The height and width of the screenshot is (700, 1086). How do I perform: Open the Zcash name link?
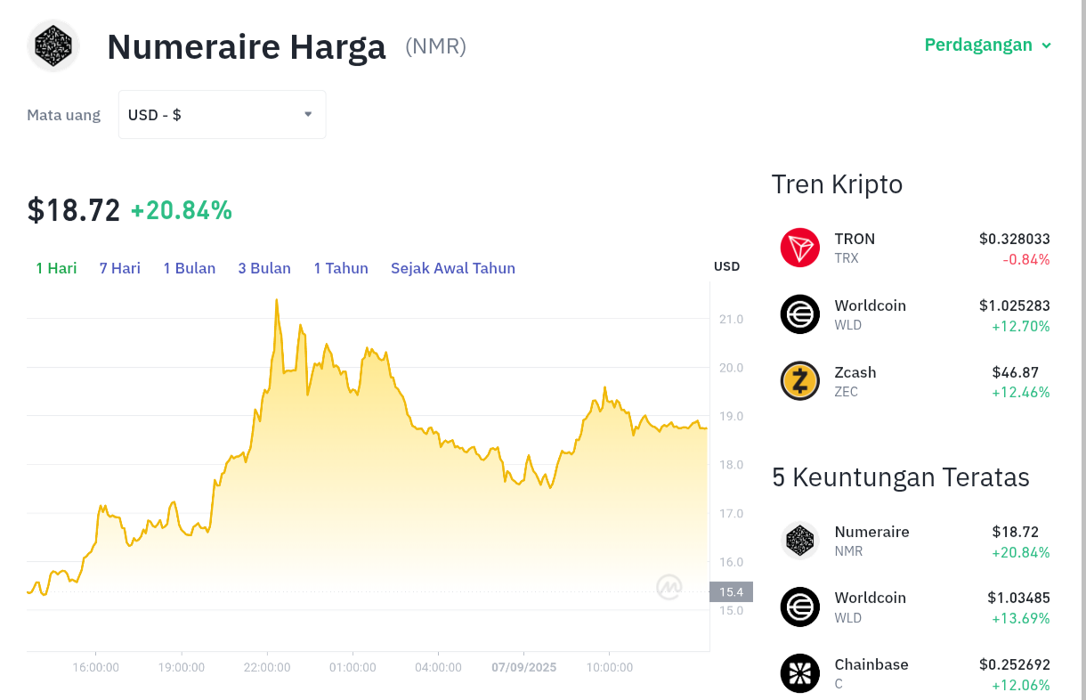click(855, 372)
